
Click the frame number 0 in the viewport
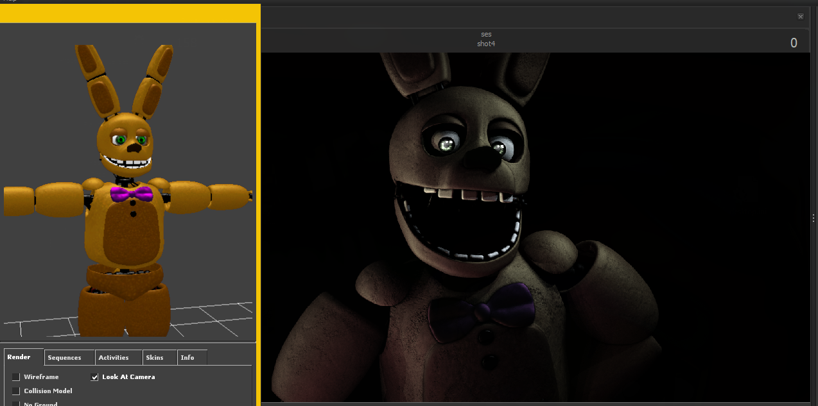[x=794, y=43]
